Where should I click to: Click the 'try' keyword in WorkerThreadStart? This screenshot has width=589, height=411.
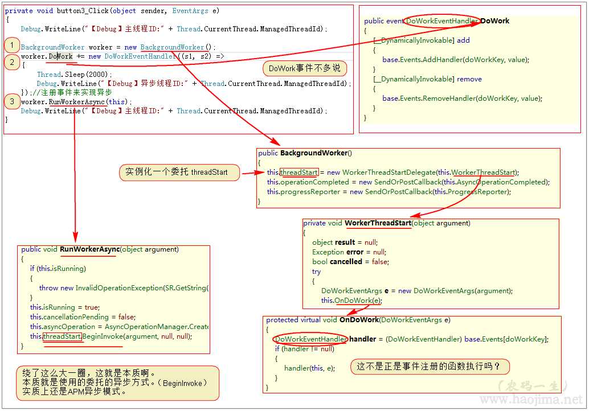[x=316, y=272]
